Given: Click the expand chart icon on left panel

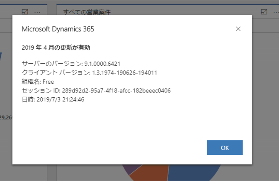Looking at the screenshot, I should click(25, 12).
